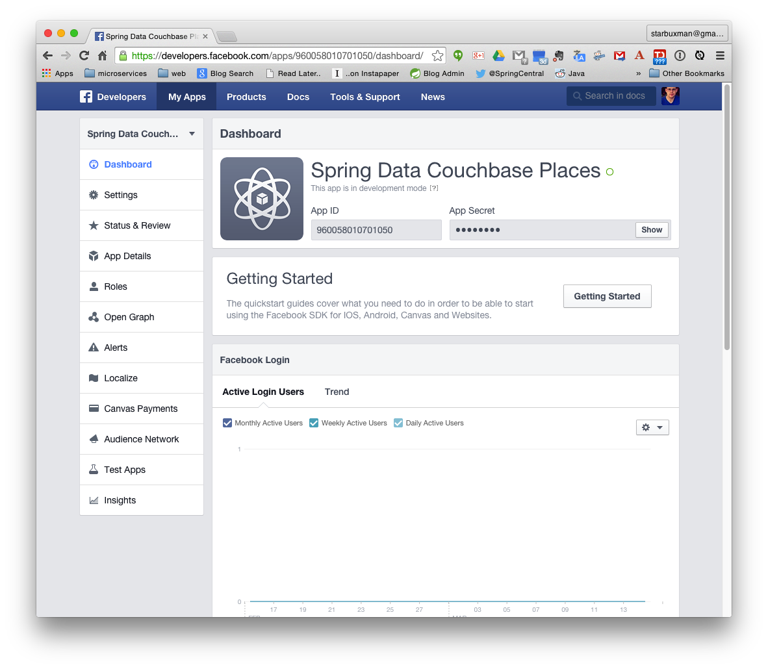
Task: Uncheck Weekly Active Users checkbox
Action: click(x=314, y=423)
